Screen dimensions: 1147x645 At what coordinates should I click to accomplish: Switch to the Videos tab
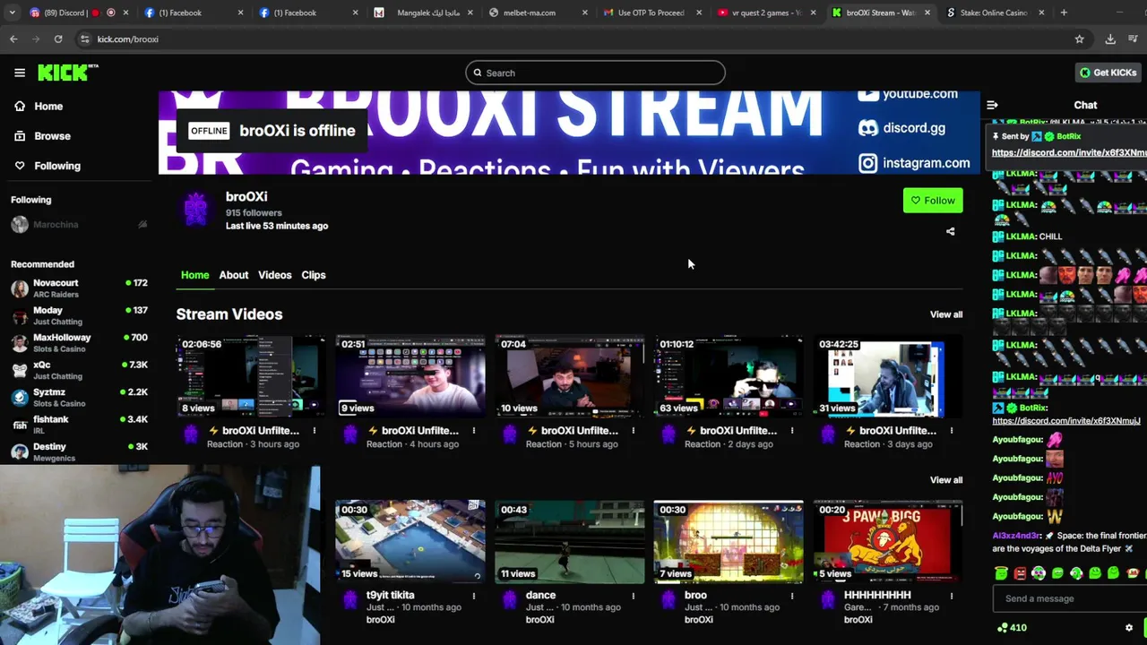tap(275, 275)
